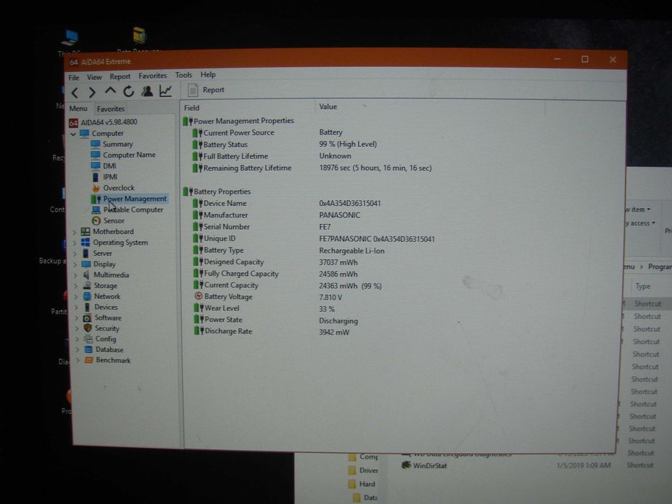The height and width of the screenshot is (504, 672).
Task: Open This PC desktop icon
Action: (69, 42)
